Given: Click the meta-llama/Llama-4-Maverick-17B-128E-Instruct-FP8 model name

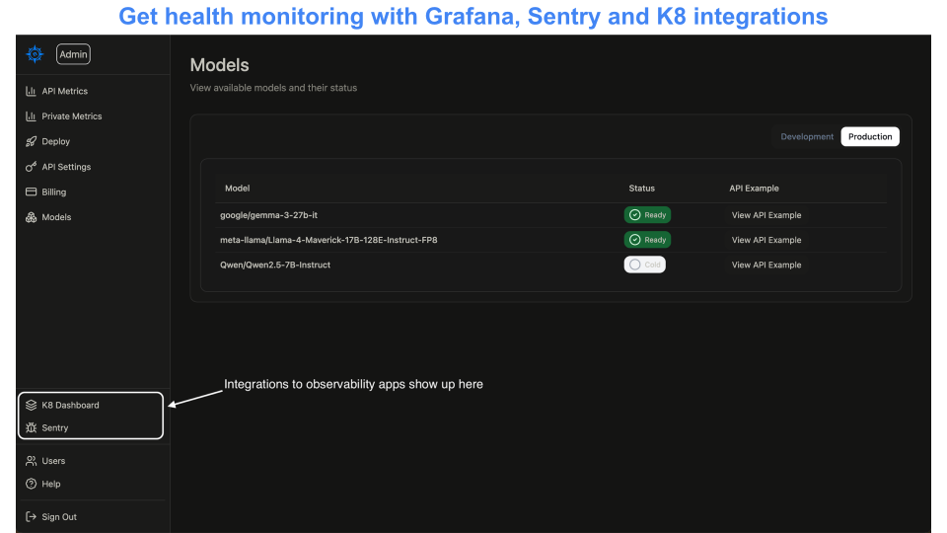Looking at the screenshot, I should tap(328, 240).
